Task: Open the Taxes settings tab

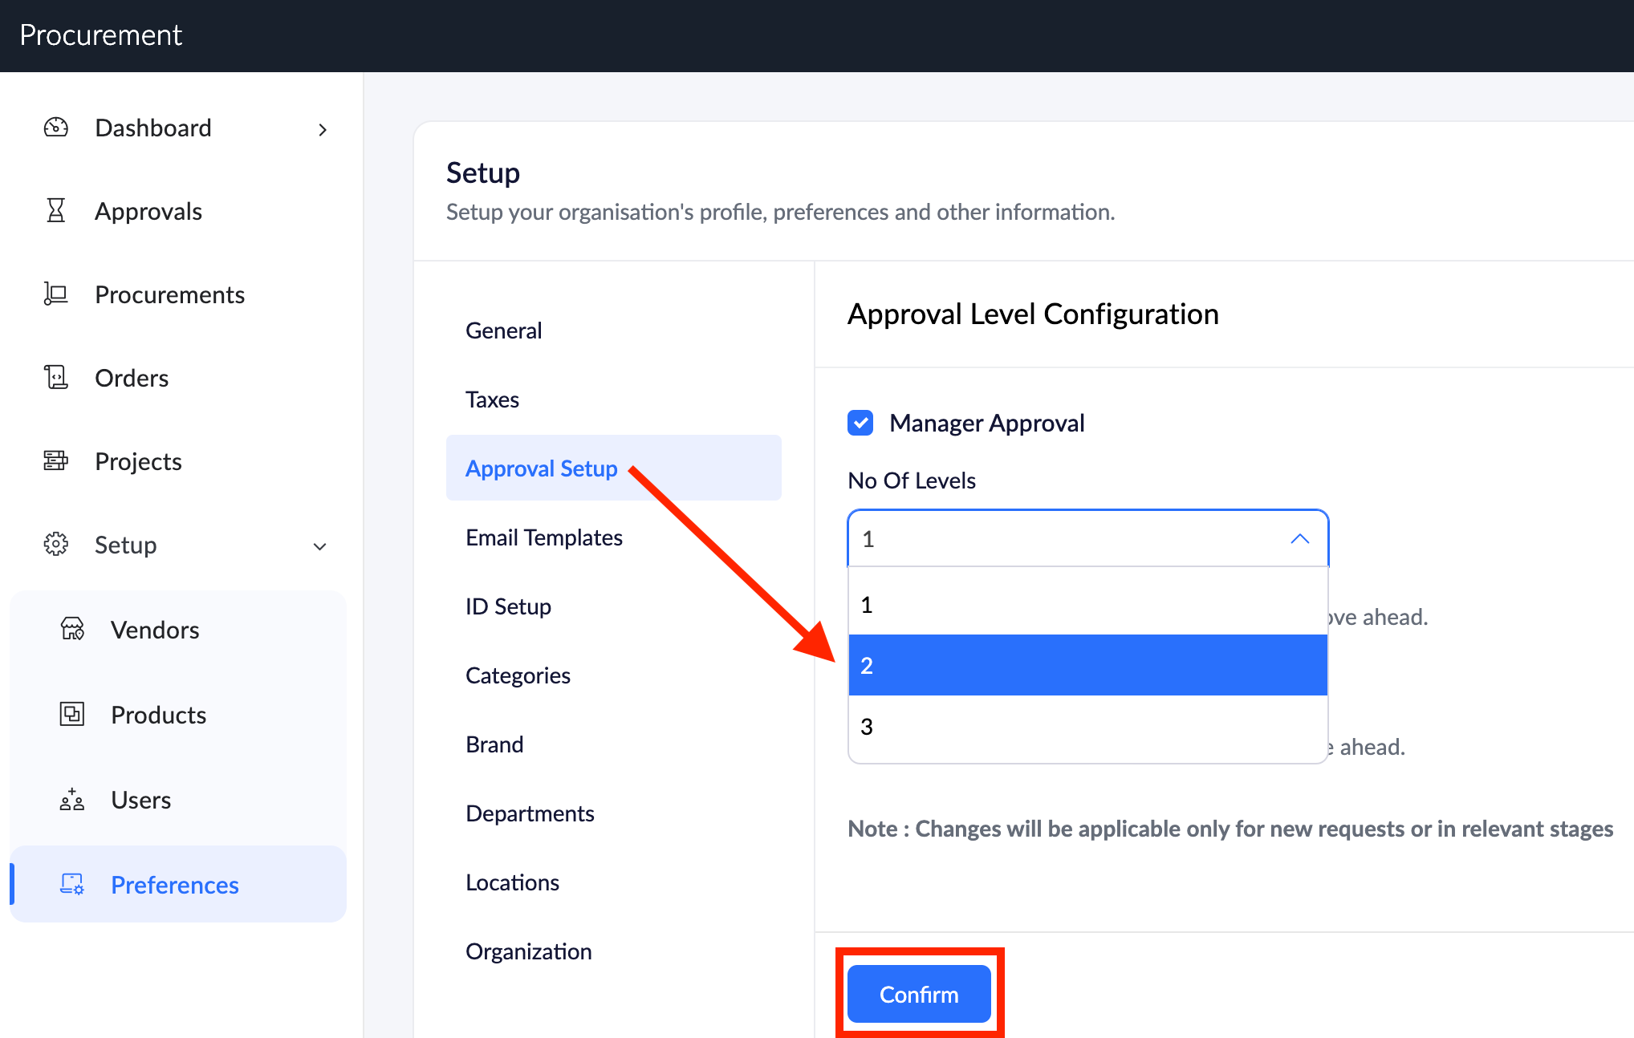Action: pyautogui.click(x=492, y=399)
